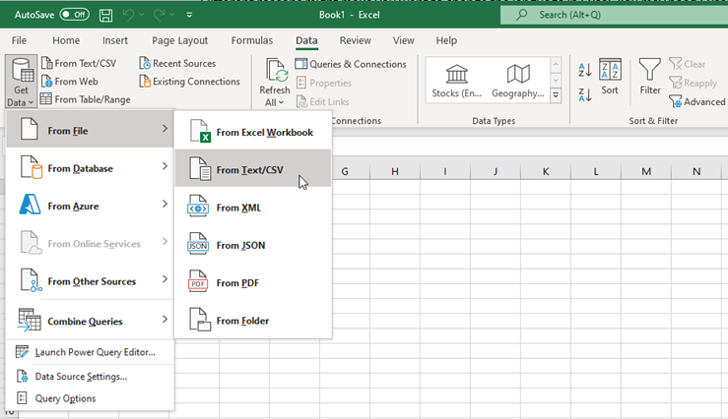Open Queries & Connections pane
The width and height of the screenshot is (728, 419).
click(351, 64)
